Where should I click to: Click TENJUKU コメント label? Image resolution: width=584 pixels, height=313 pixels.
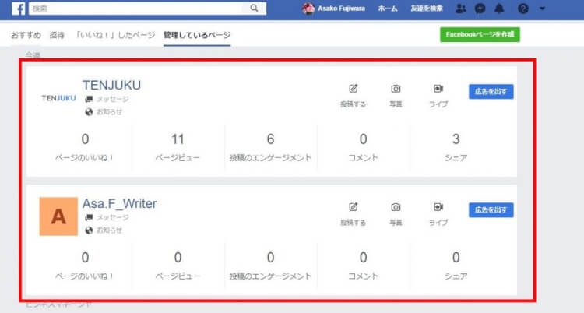363,158
